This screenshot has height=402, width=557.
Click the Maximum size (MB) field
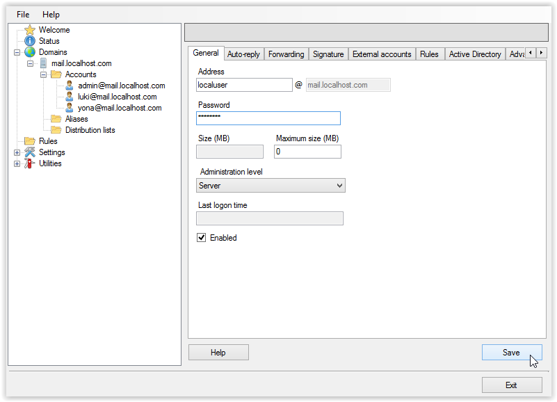point(307,152)
